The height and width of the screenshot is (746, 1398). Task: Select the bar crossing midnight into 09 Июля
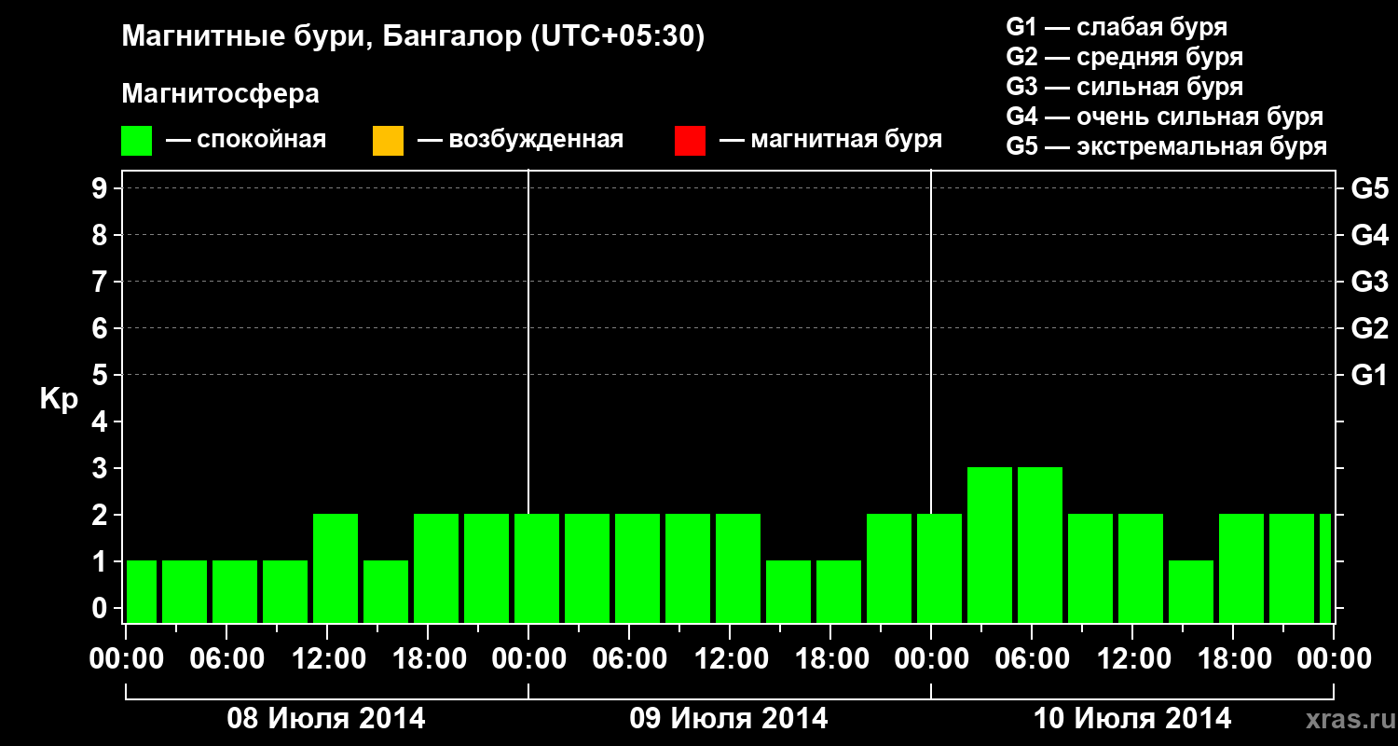click(537, 568)
